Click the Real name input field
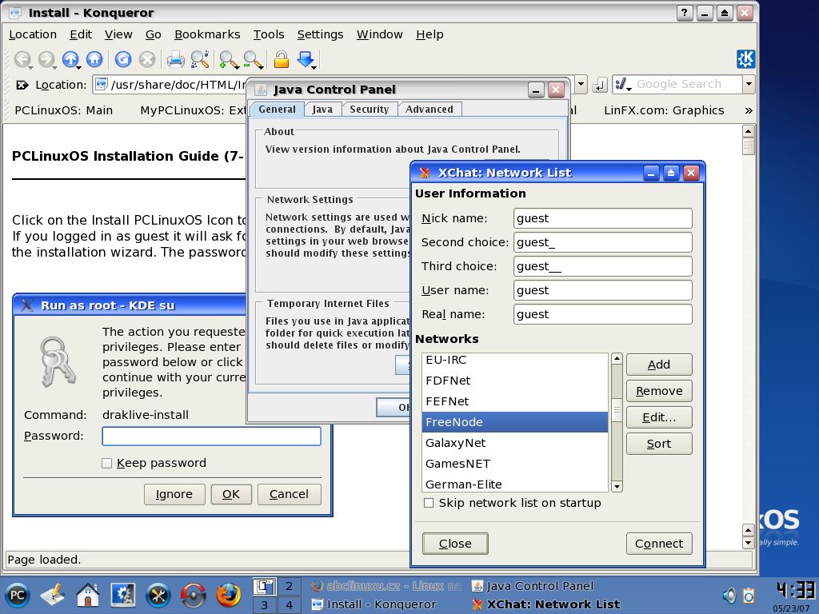 (x=603, y=314)
